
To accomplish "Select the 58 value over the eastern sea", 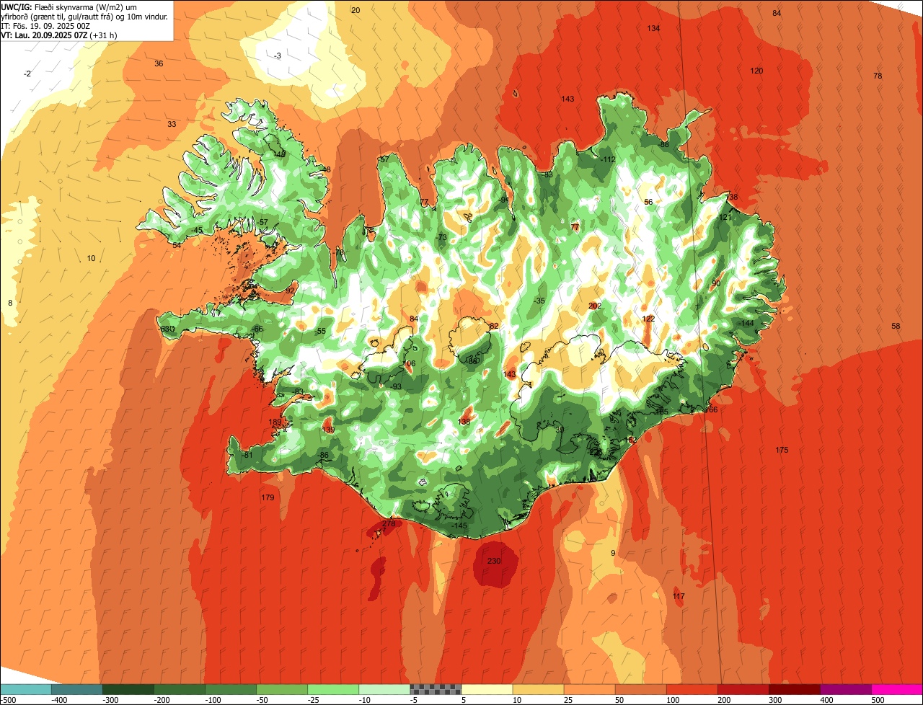I will click(896, 326).
